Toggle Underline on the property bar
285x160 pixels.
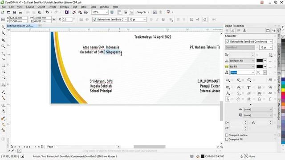tap(163, 20)
